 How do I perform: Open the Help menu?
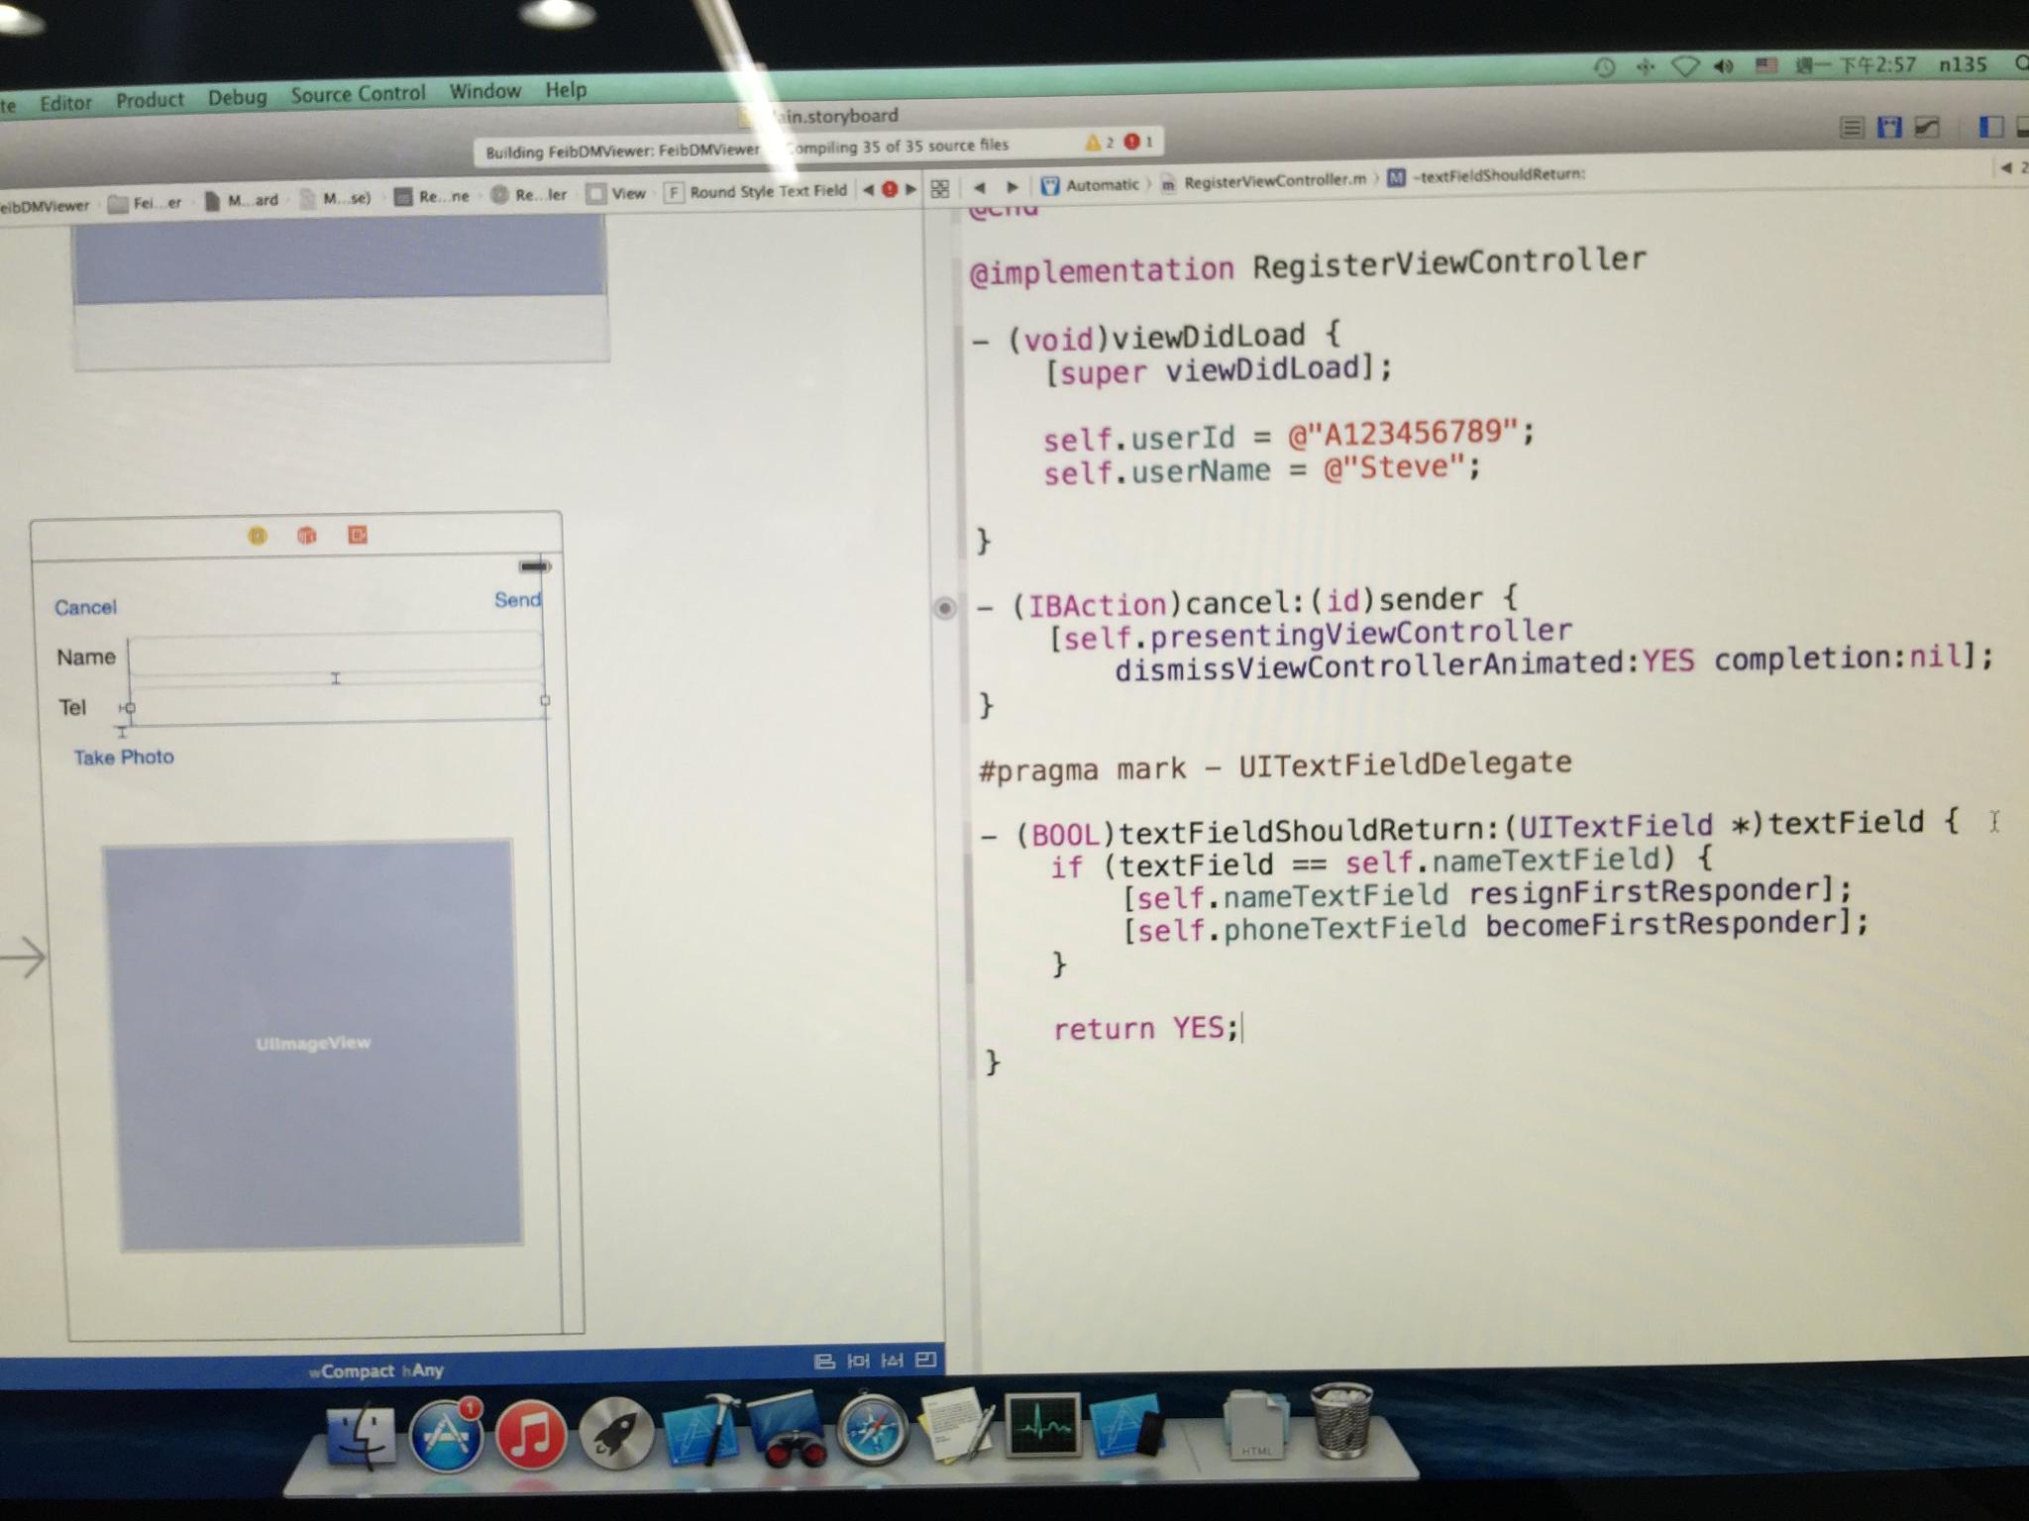click(566, 90)
